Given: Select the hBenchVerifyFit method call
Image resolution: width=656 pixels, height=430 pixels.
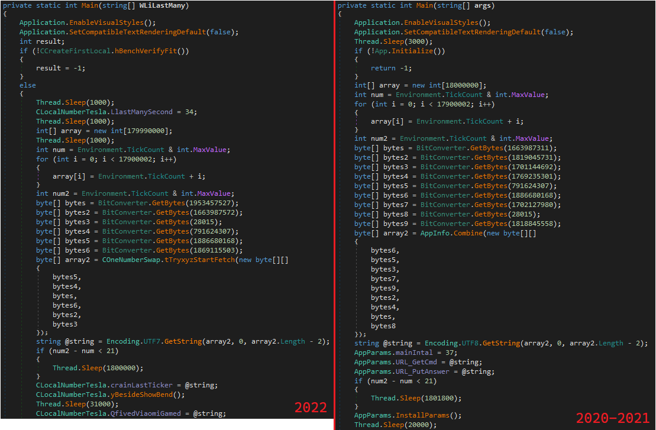Looking at the screenshot, I should [146, 51].
